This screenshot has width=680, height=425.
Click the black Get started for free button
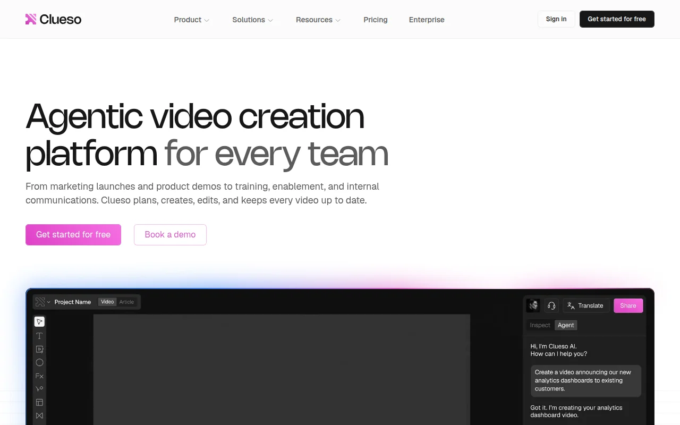click(617, 19)
